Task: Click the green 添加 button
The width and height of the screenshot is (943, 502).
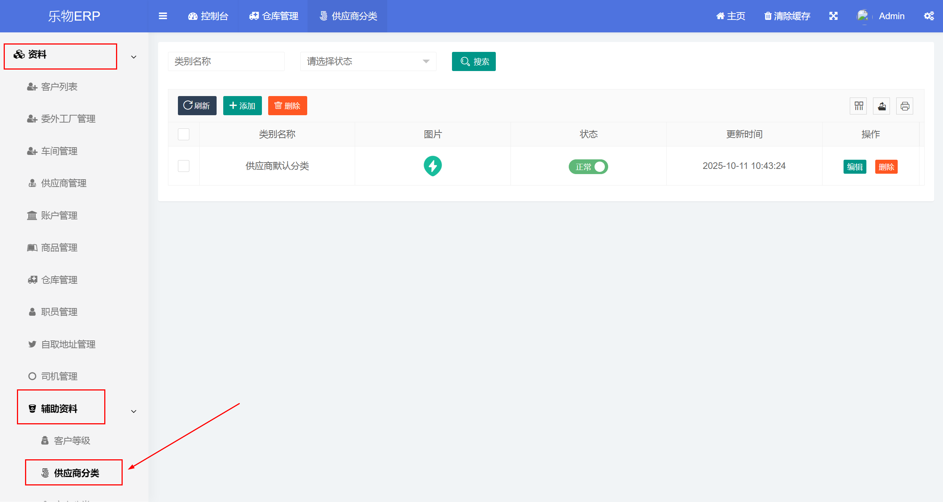Action: 242,106
